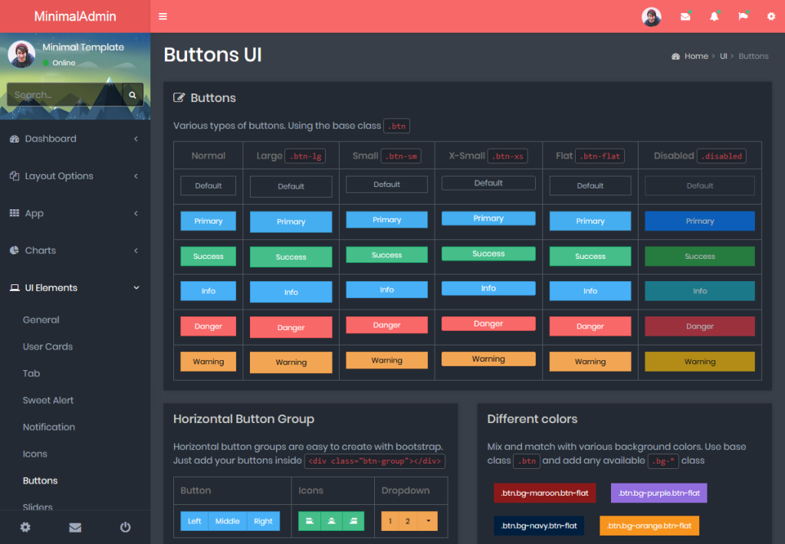Expand the Charts menu chevron
Viewport: 785px width, 544px height.
pos(136,251)
